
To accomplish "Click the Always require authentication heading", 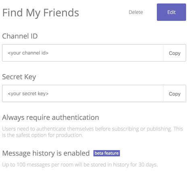I will tap(51, 118).
